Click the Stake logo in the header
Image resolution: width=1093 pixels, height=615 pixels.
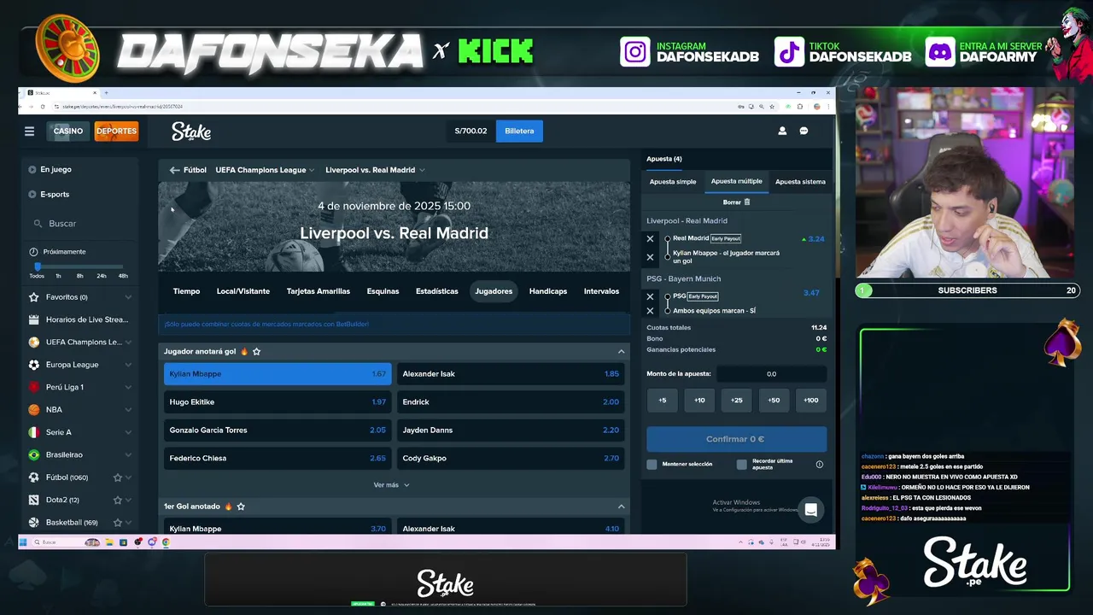tap(191, 131)
